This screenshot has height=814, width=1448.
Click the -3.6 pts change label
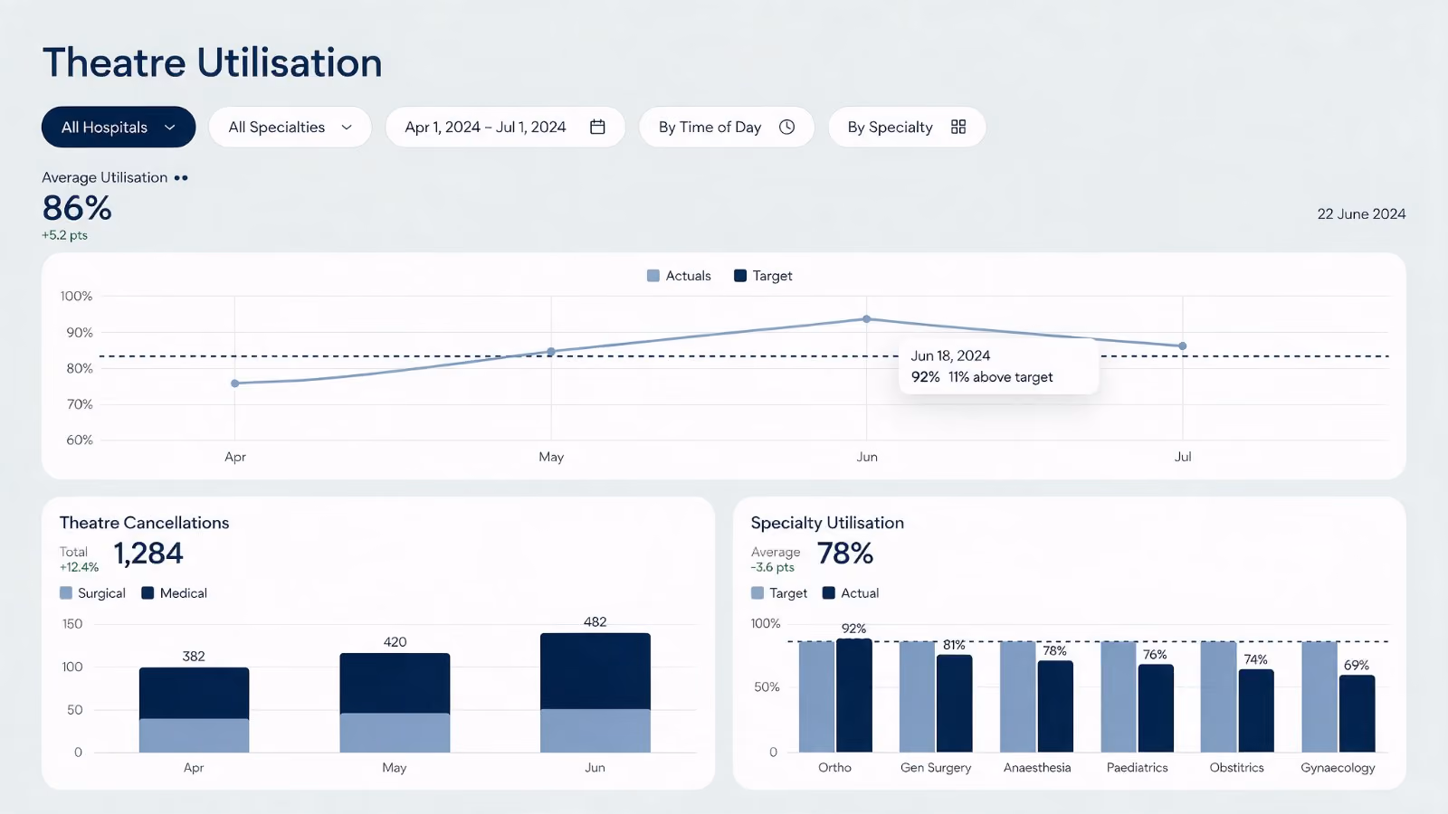tap(772, 568)
